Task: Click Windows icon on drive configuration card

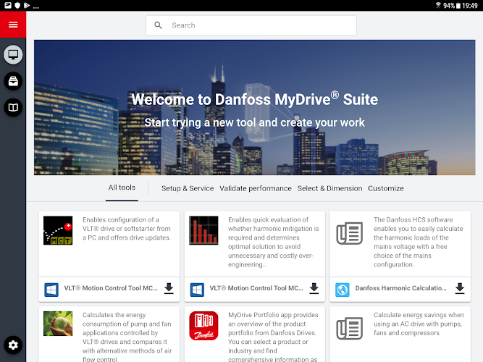Action: tap(51, 290)
